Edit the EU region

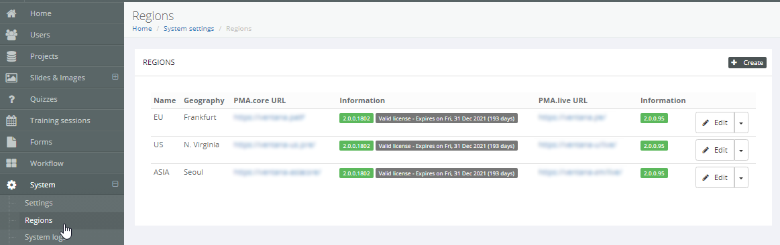tap(715, 122)
